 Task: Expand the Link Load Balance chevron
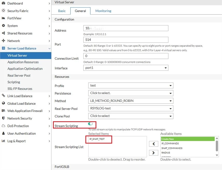tap(49, 96)
